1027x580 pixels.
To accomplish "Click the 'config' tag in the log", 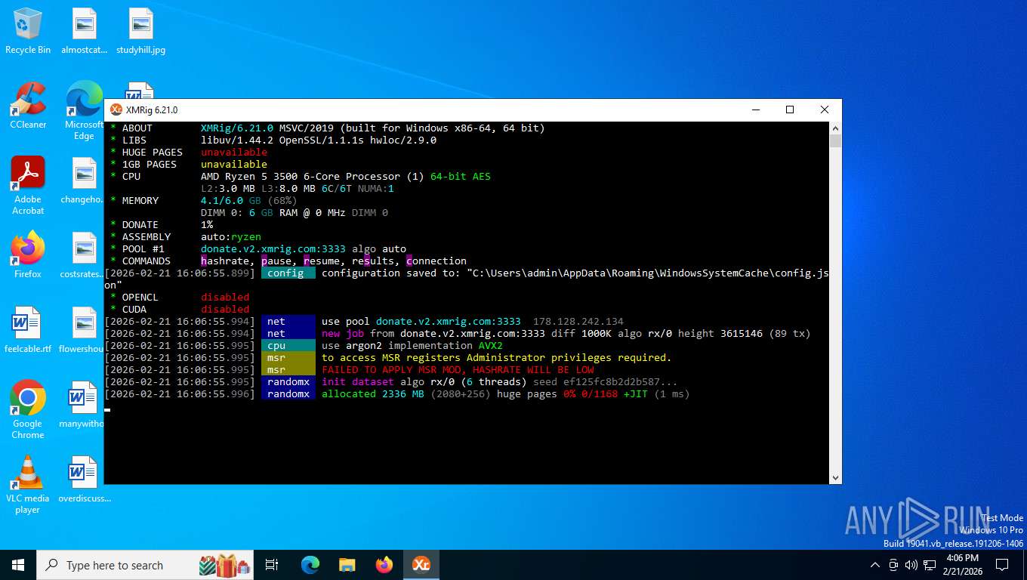I will (x=288, y=273).
